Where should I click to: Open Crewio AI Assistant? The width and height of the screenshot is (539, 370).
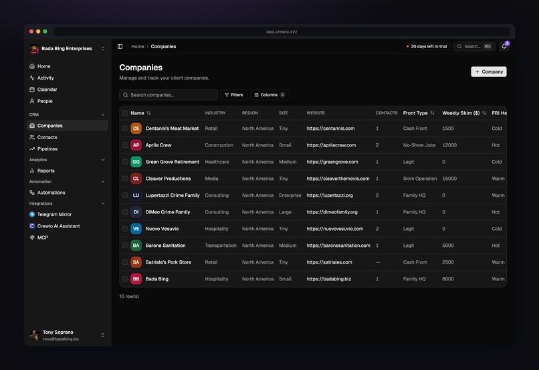[x=67, y=226]
